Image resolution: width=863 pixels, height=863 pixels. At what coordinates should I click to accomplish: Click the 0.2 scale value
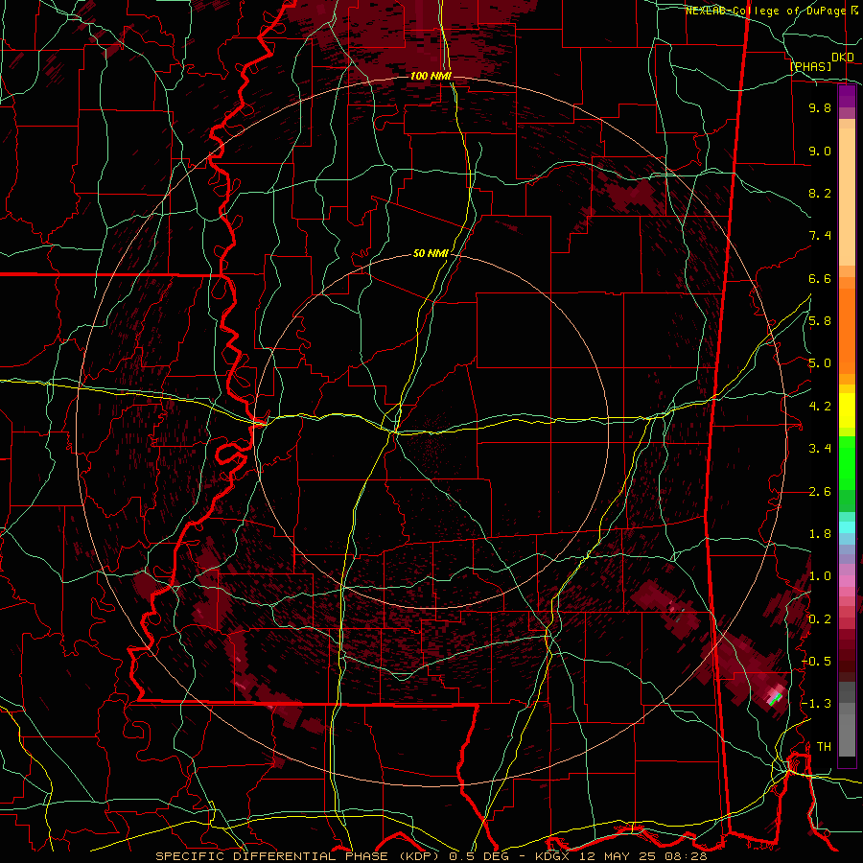[x=820, y=619]
